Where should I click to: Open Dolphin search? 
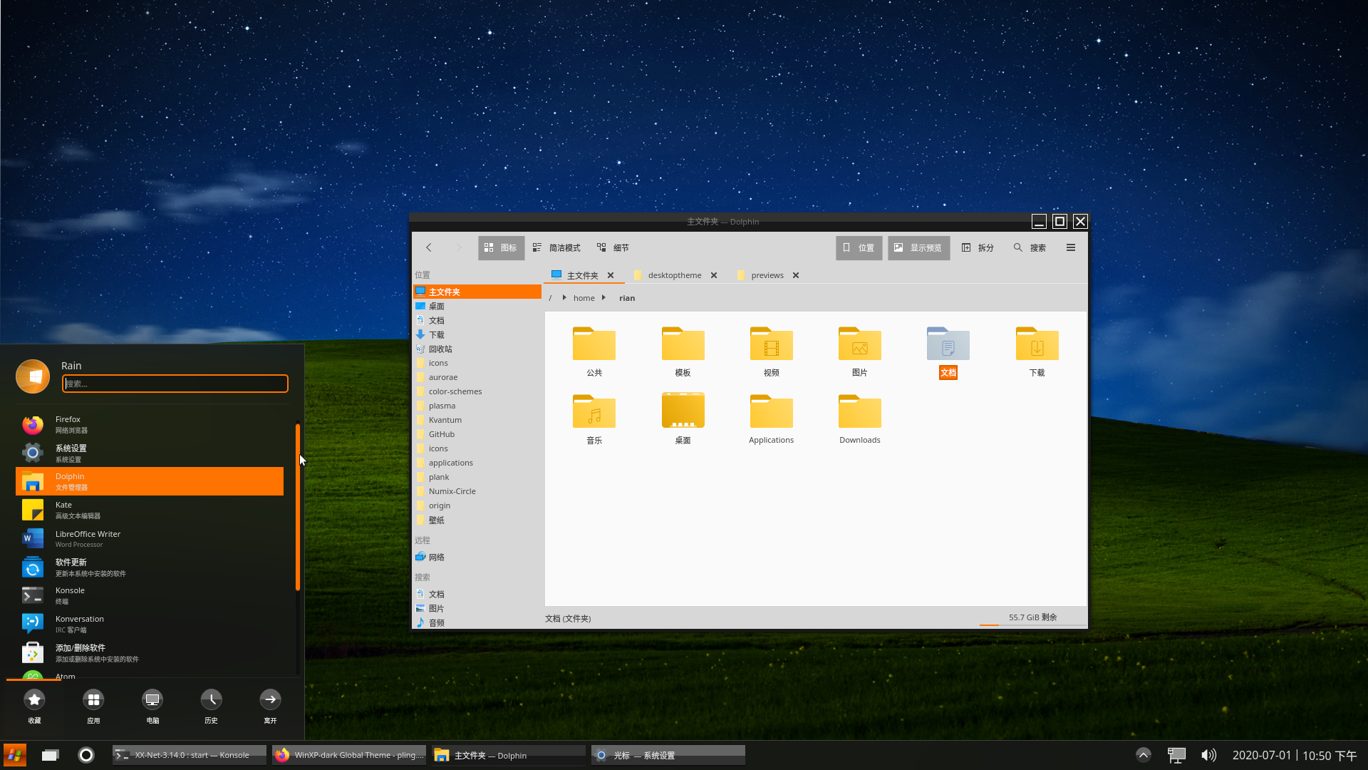click(1030, 247)
